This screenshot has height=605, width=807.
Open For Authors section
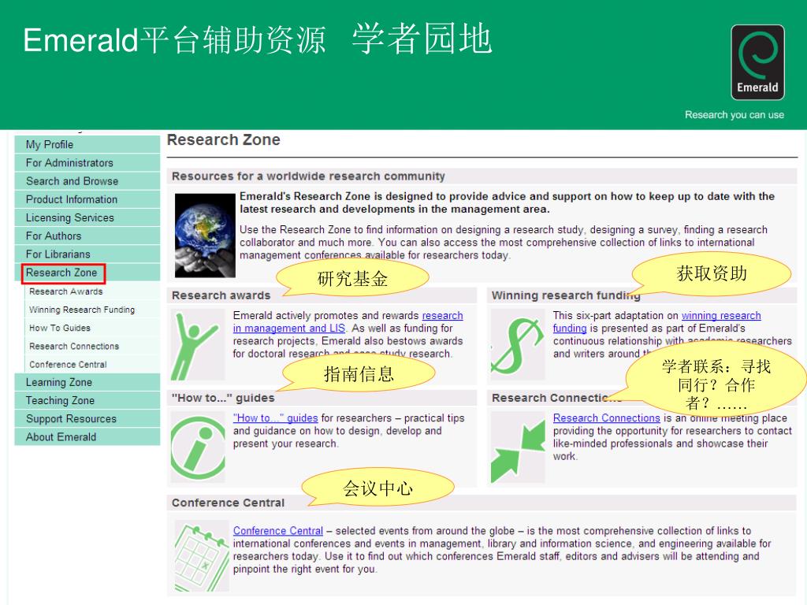87,236
